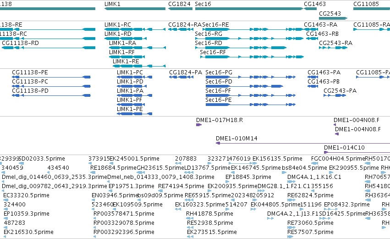Select EST Dmel_dig_014460_0639_2535.3prime
390x239 pixels.
(x=55, y=177)
